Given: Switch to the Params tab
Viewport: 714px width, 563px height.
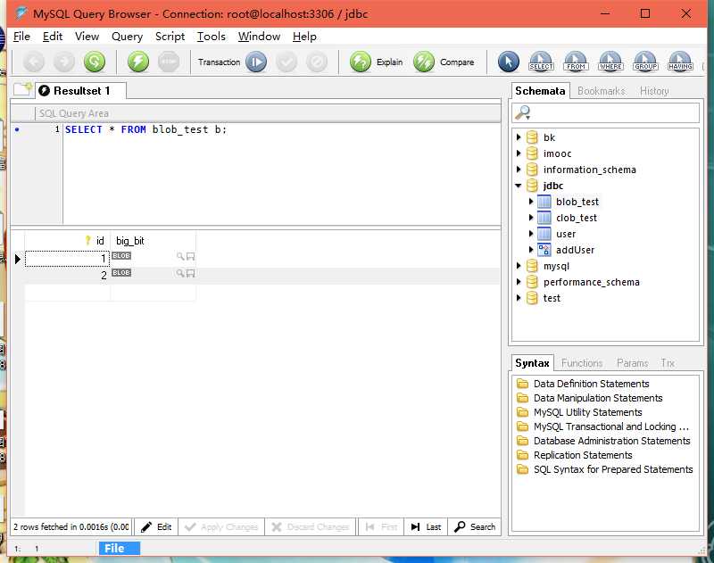Looking at the screenshot, I should pyautogui.click(x=633, y=363).
